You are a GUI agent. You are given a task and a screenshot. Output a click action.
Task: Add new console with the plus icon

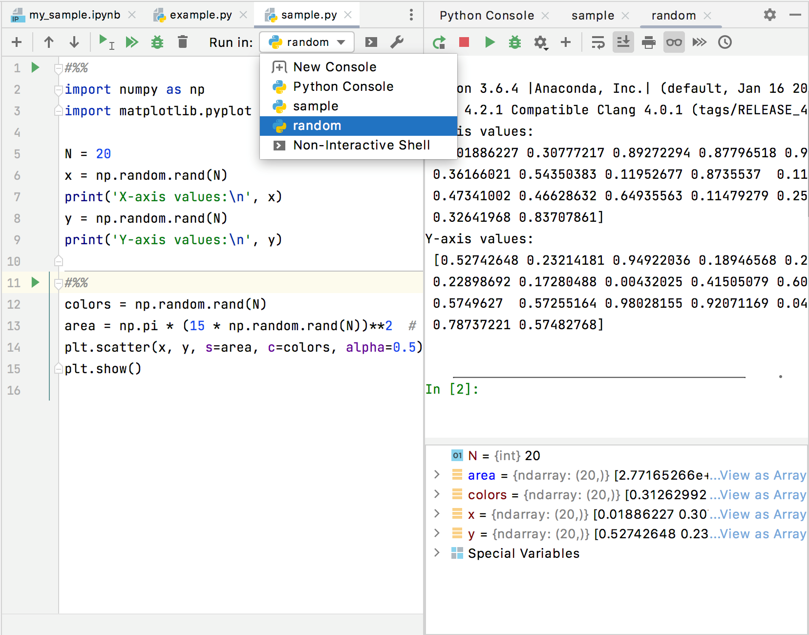566,42
